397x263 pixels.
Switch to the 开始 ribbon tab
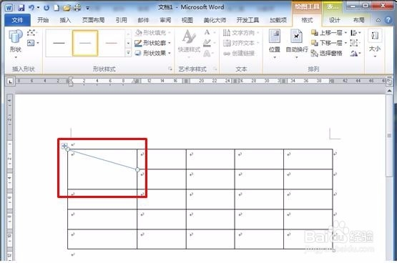point(43,20)
